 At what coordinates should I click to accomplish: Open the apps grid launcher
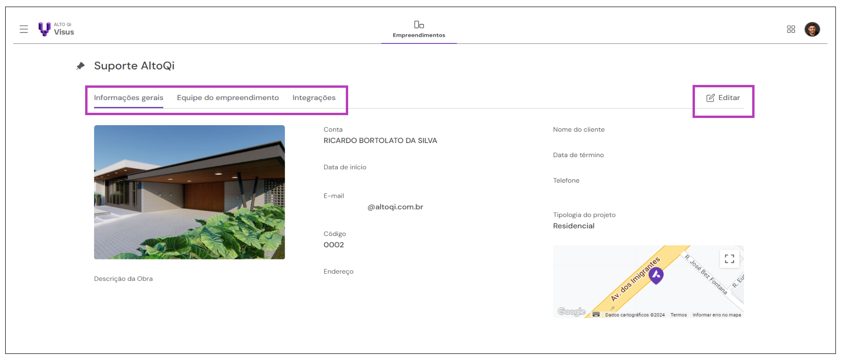point(790,29)
